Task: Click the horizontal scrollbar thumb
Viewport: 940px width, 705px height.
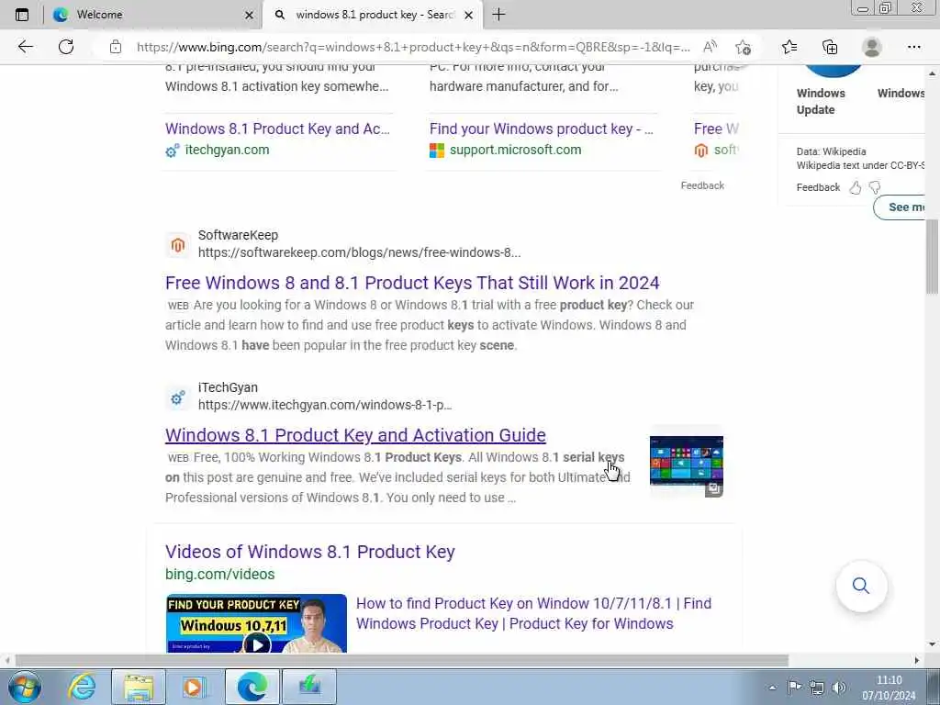Action: tap(401, 660)
